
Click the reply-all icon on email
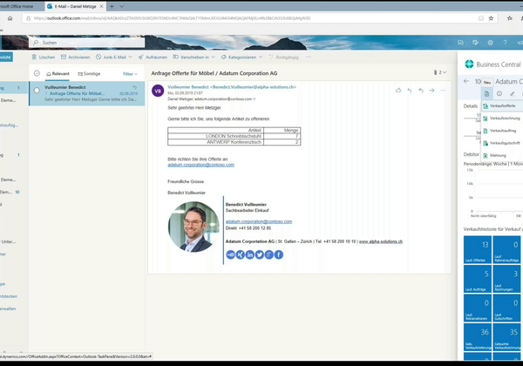click(421, 91)
